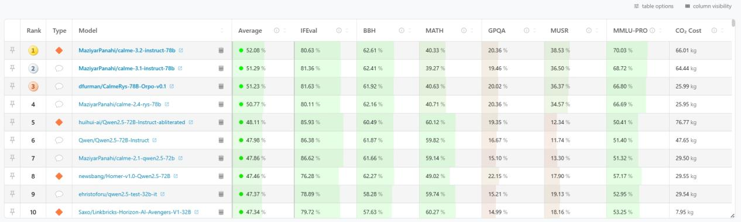
Task: Click the vertical scrollbar of the table
Action: [x=734, y=23]
